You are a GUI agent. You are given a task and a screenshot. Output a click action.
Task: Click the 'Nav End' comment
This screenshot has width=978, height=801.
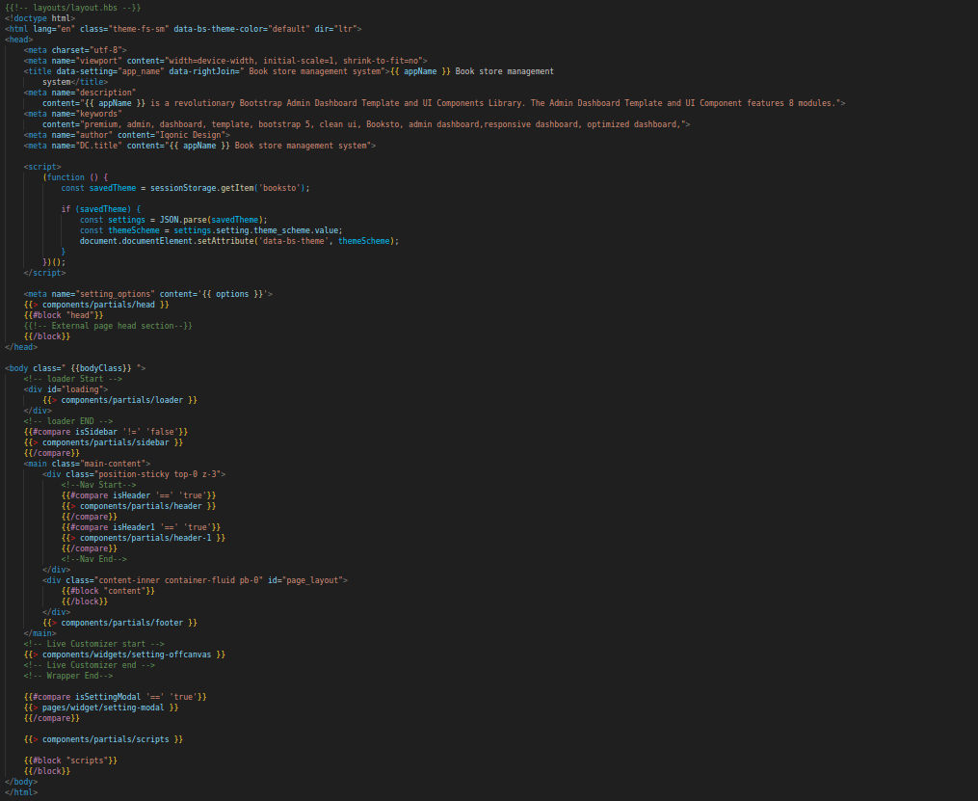tap(94, 559)
